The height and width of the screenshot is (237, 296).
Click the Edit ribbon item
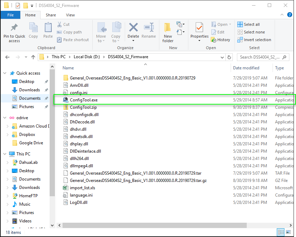point(218,32)
